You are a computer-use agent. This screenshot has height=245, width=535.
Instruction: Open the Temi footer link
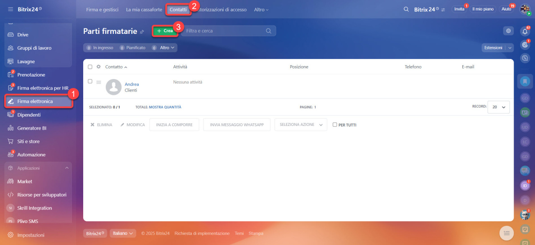click(239, 233)
